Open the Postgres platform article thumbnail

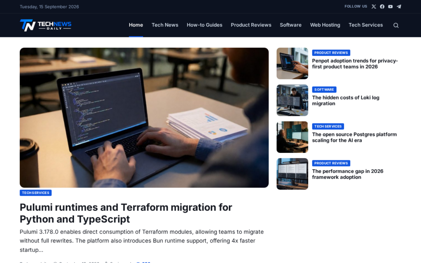coord(292,137)
